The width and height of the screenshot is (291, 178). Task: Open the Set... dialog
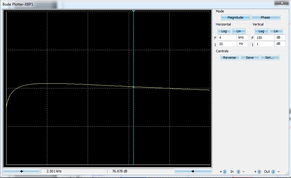(x=270, y=58)
